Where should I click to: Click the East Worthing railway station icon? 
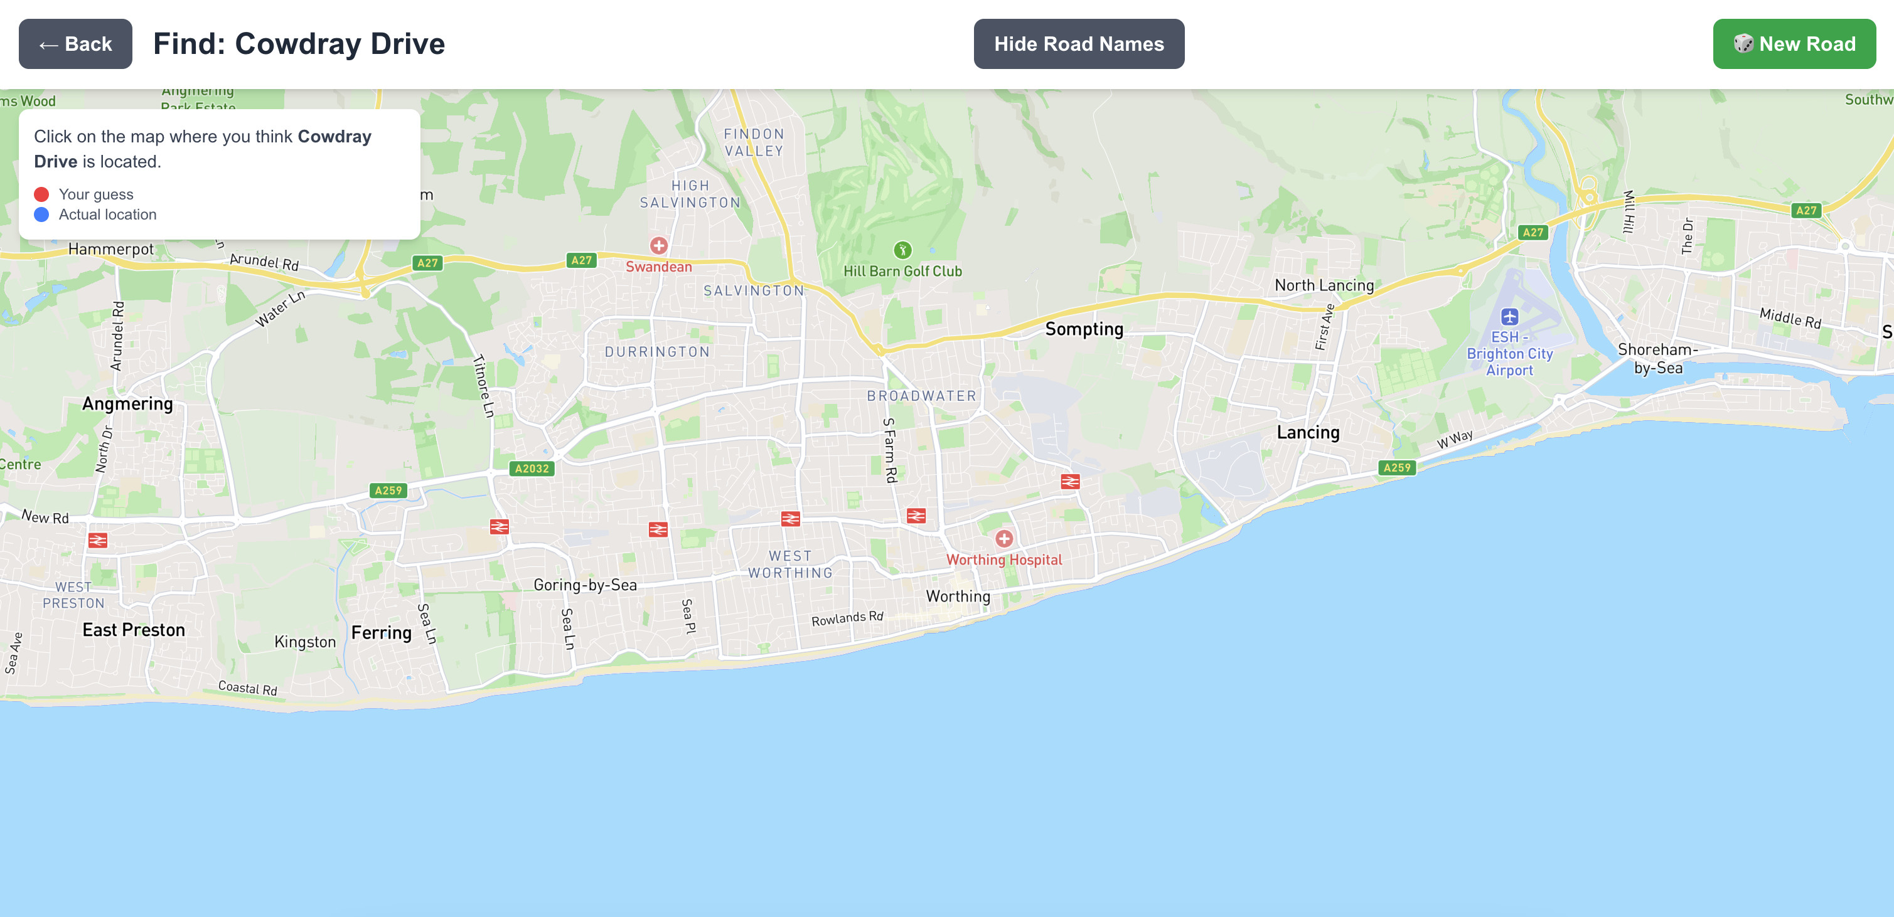point(1070,482)
